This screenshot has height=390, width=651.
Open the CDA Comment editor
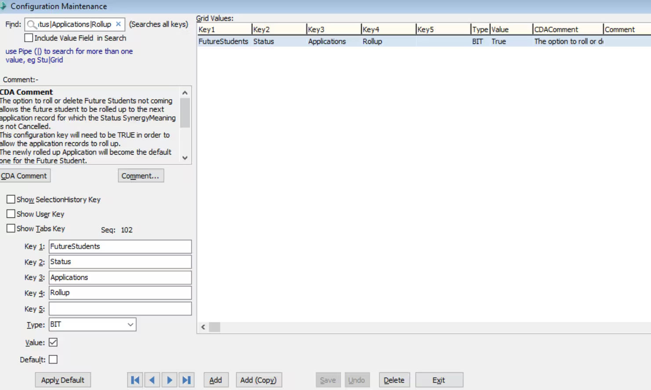(24, 176)
